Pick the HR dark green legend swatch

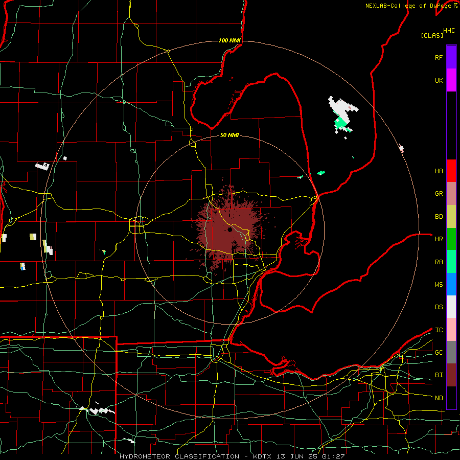tap(451, 239)
